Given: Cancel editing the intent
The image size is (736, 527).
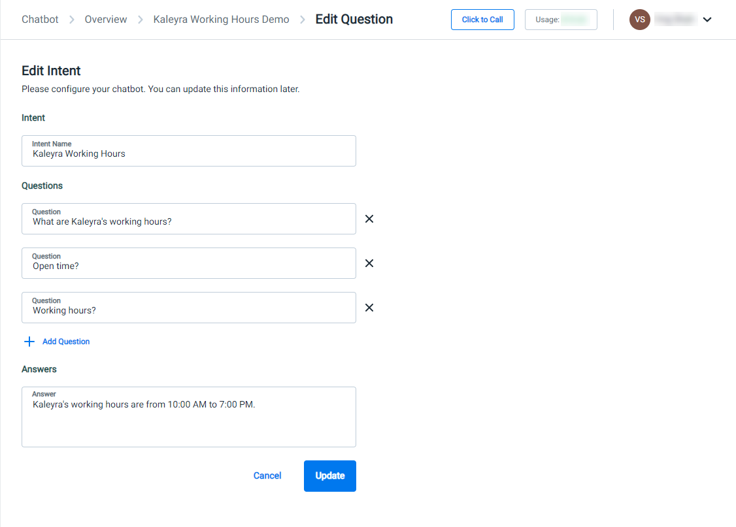Looking at the screenshot, I should pos(267,476).
